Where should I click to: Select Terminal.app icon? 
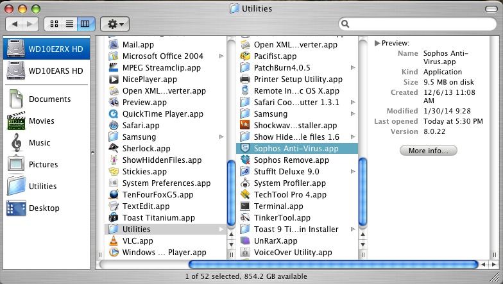click(x=245, y=206)
